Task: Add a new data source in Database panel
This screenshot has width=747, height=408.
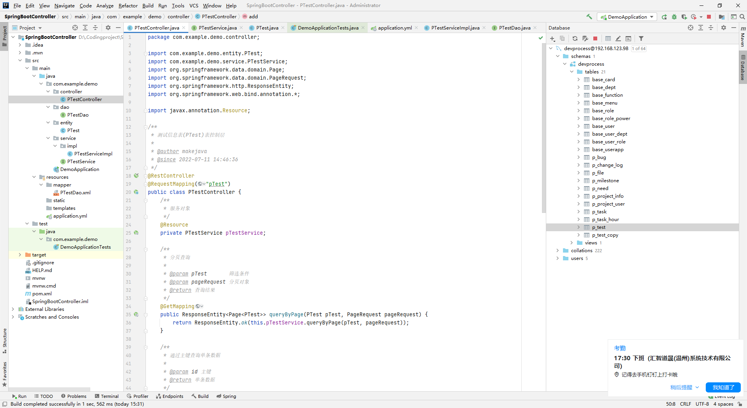Action: (x=552, y=38)
